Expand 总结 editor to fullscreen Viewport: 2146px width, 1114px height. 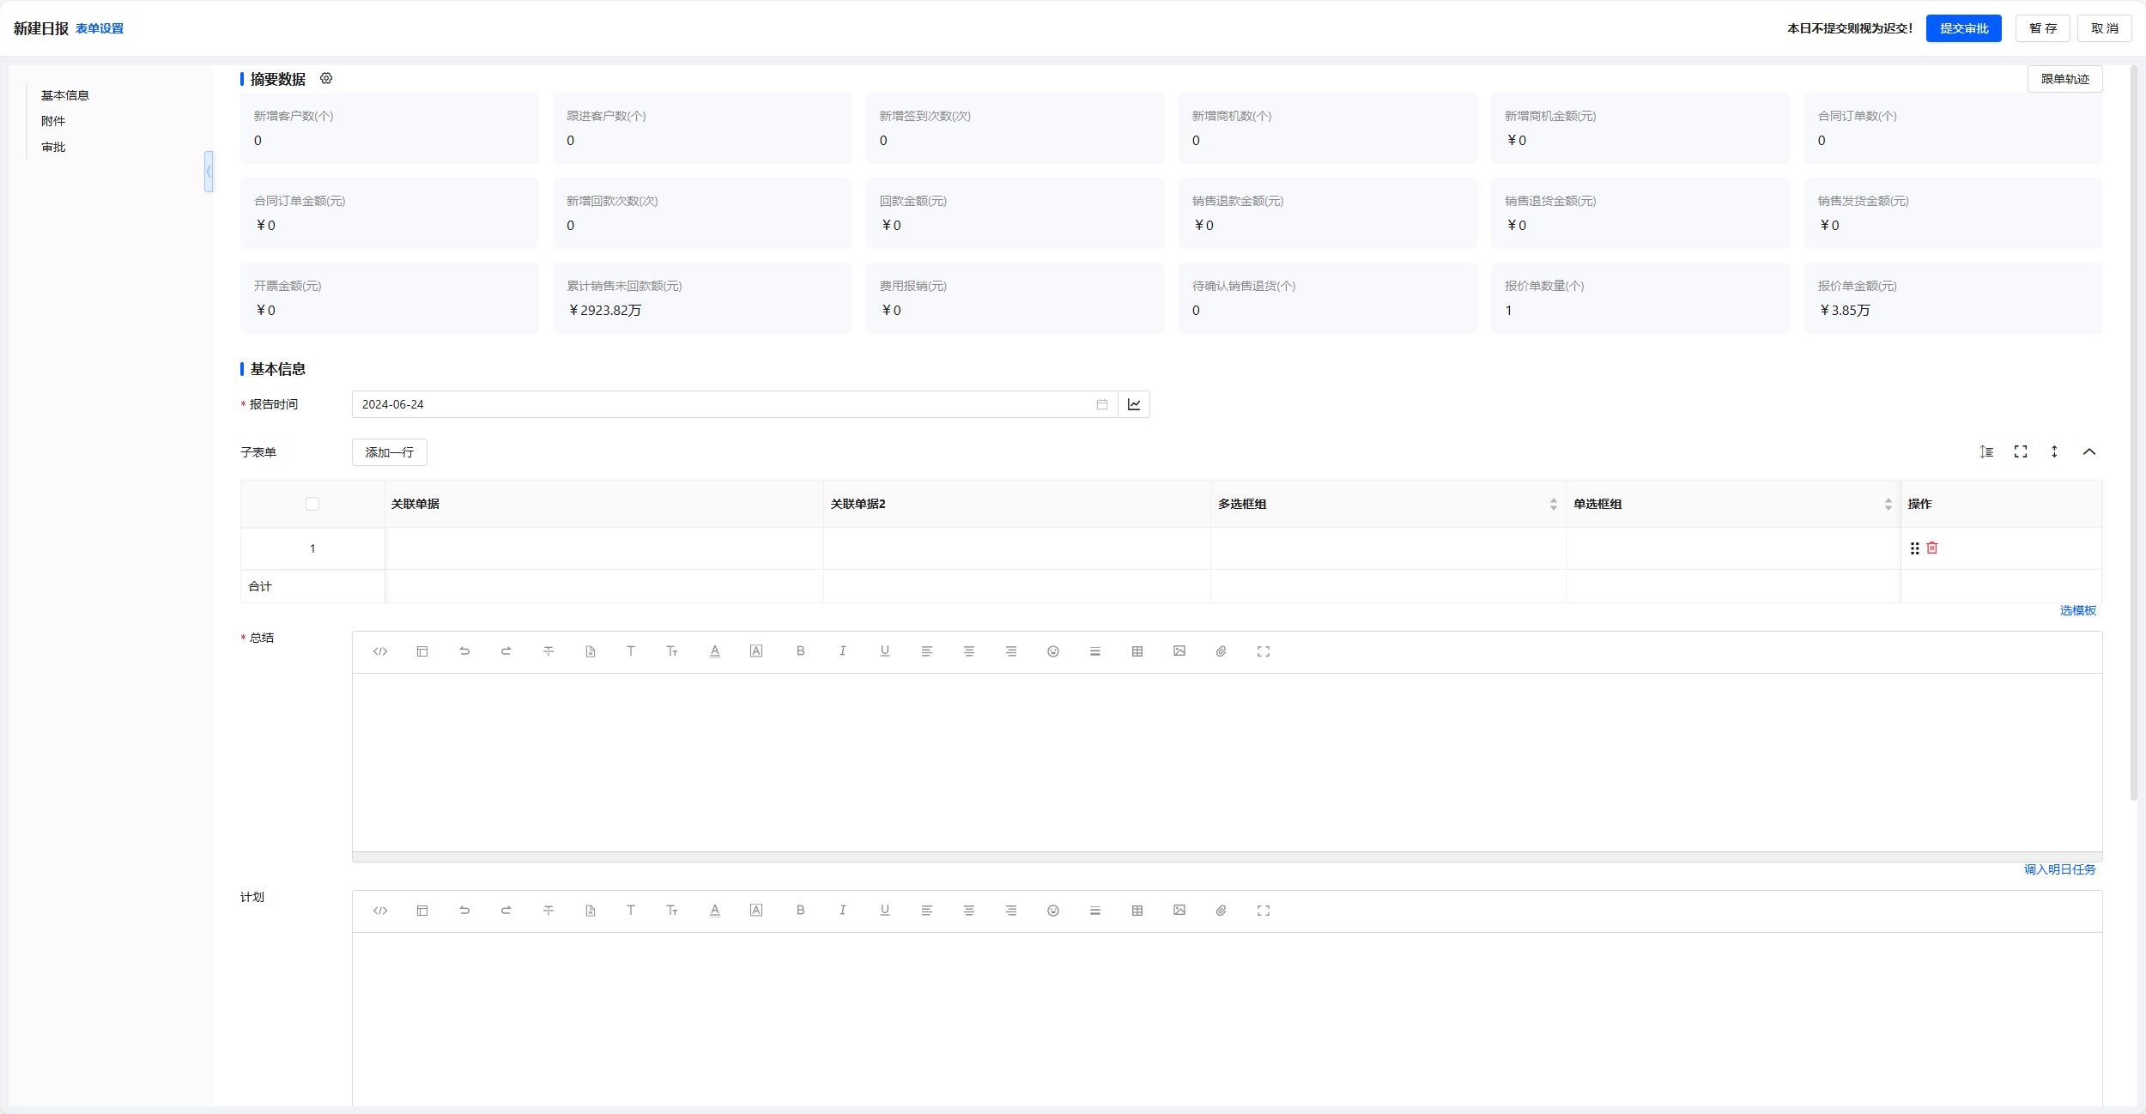[x=1264, y=651]
